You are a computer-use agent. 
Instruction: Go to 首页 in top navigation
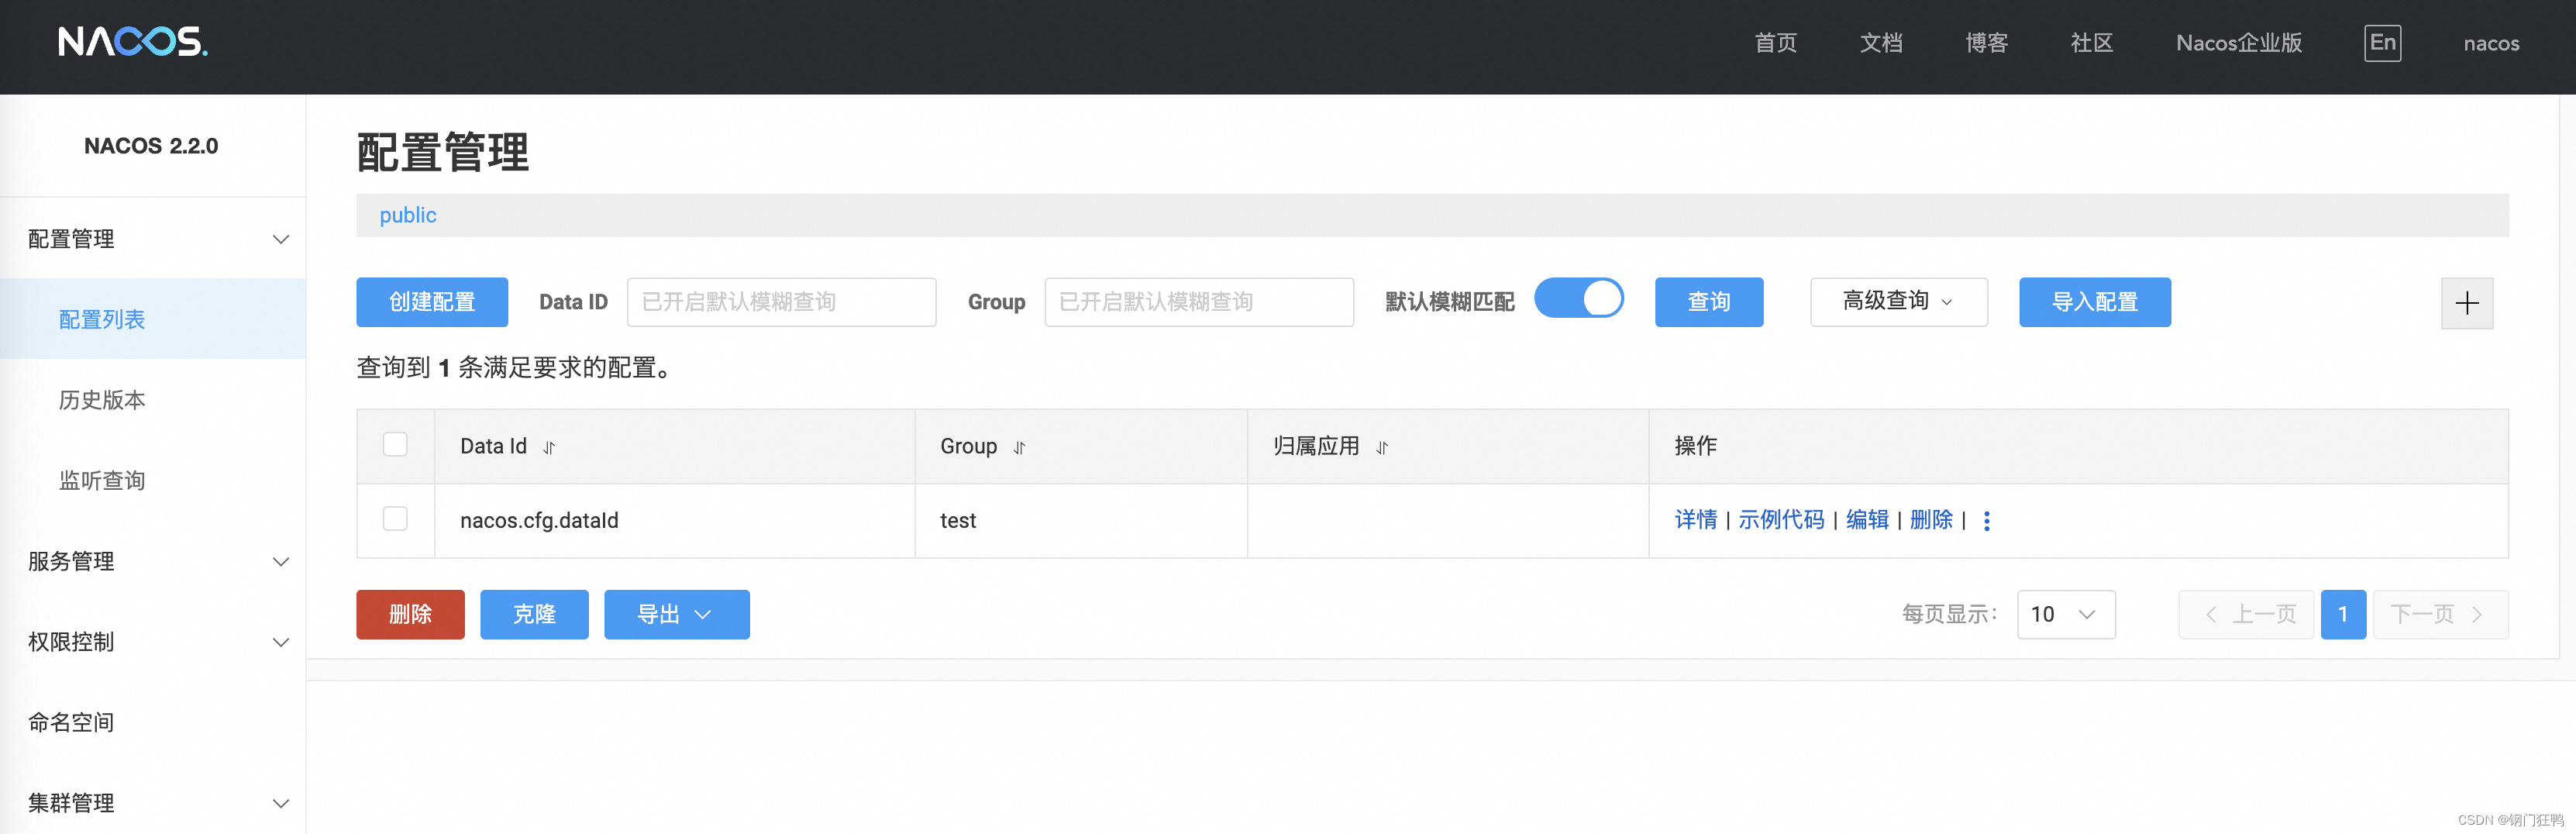point(1775,43)
